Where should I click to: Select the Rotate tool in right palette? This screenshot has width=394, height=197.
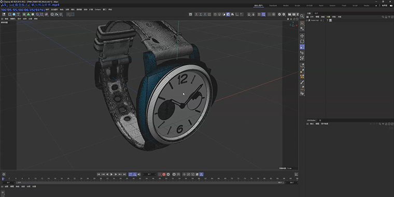[302, 41]
